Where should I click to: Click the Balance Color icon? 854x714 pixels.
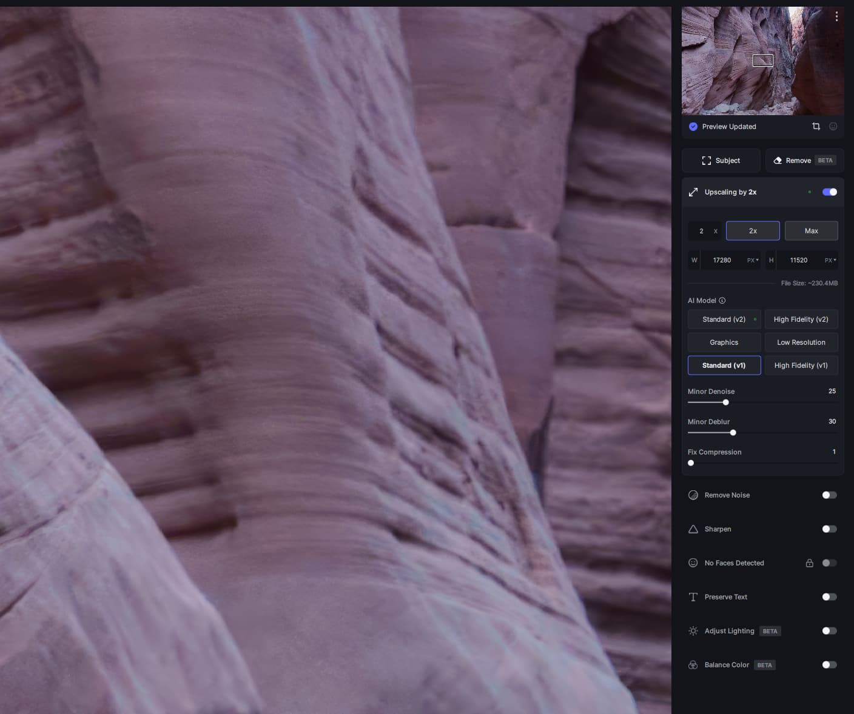click(x=693, y=665)
